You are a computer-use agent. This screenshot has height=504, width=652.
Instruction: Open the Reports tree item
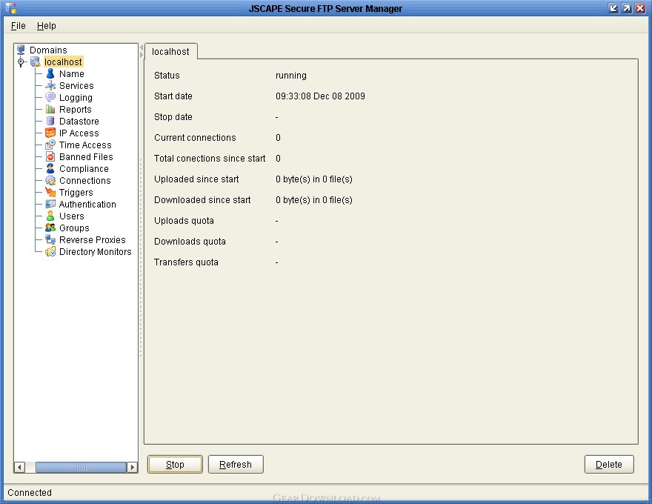point(76,110)
